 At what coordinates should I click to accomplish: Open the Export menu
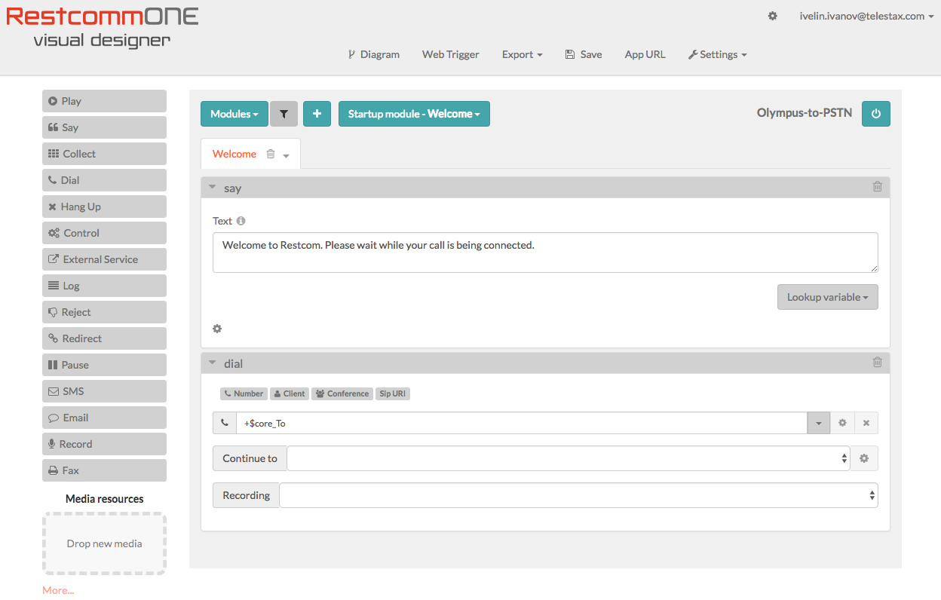point(522,54)
